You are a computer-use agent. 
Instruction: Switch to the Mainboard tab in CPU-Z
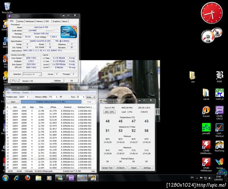(x=30, y=21)
